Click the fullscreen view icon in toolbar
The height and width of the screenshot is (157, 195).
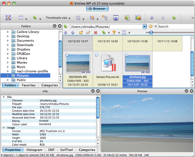click(8, 18)
